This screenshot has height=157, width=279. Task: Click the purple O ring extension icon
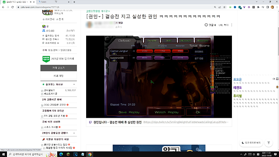point(249,7)
